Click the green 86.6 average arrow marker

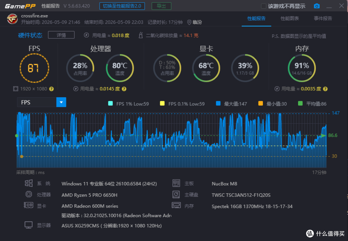pos(324,135)
